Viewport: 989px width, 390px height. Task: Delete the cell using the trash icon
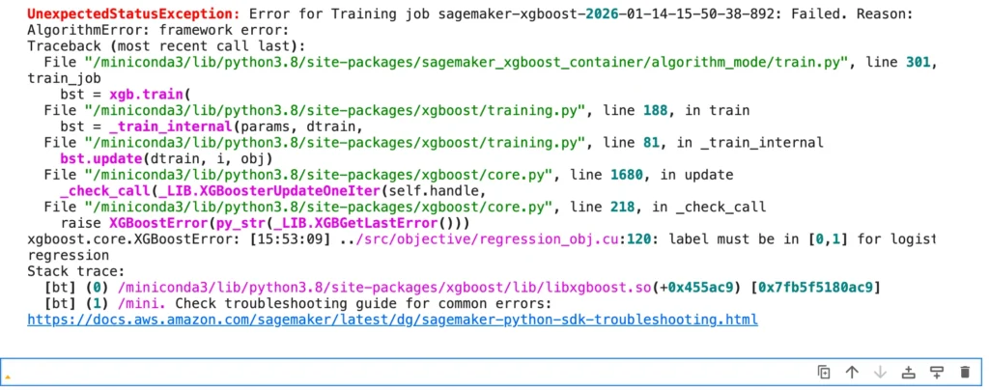click(x=964, y=372)
